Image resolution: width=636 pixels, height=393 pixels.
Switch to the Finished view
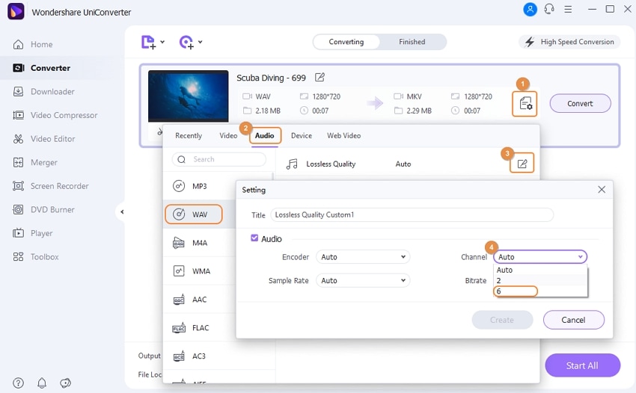point(412,42)
